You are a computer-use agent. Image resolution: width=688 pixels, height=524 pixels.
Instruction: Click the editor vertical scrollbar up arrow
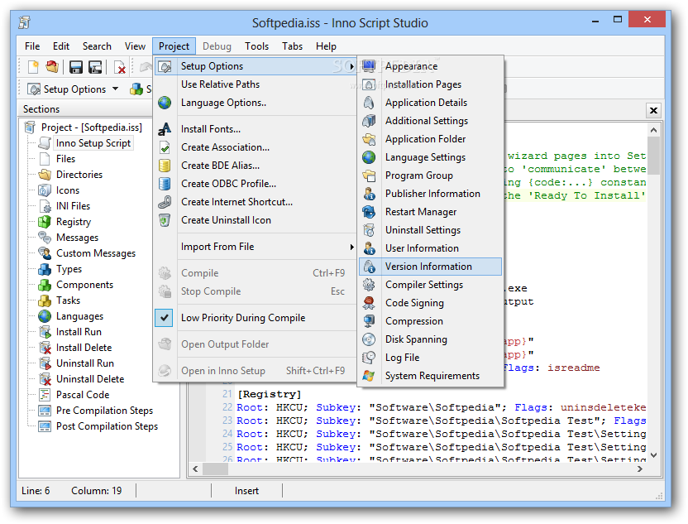coord(653,130)
